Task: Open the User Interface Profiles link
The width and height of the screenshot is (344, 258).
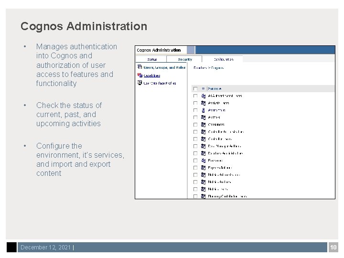Action: coord(160,83)
